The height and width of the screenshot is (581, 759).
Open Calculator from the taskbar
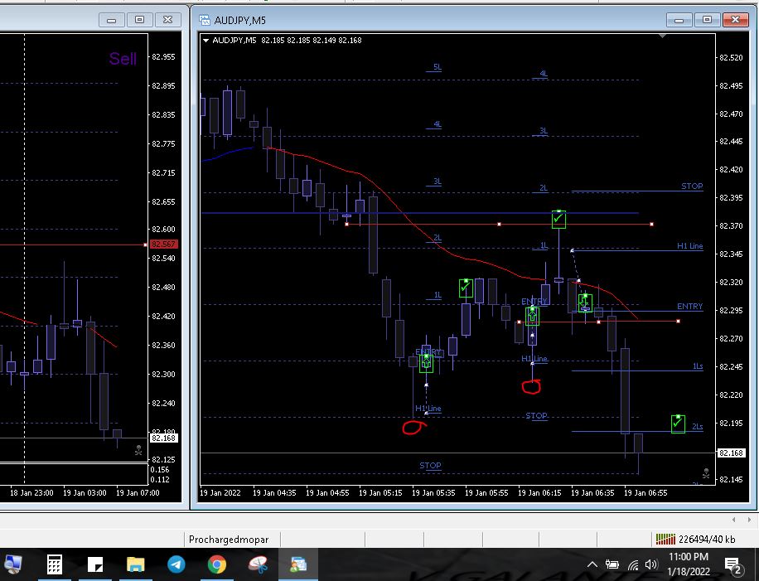(x=55, y=564)
